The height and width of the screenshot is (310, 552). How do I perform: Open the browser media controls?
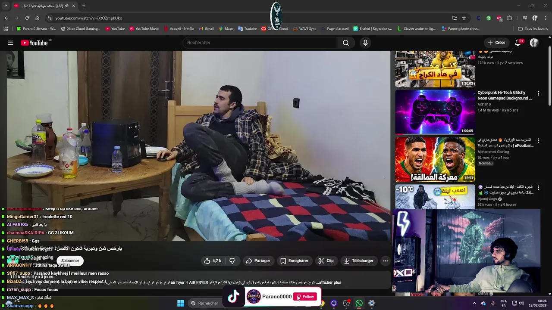pos(525,18)
